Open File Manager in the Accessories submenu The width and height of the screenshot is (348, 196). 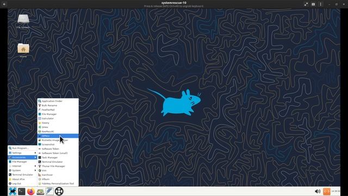click(58, 114)
